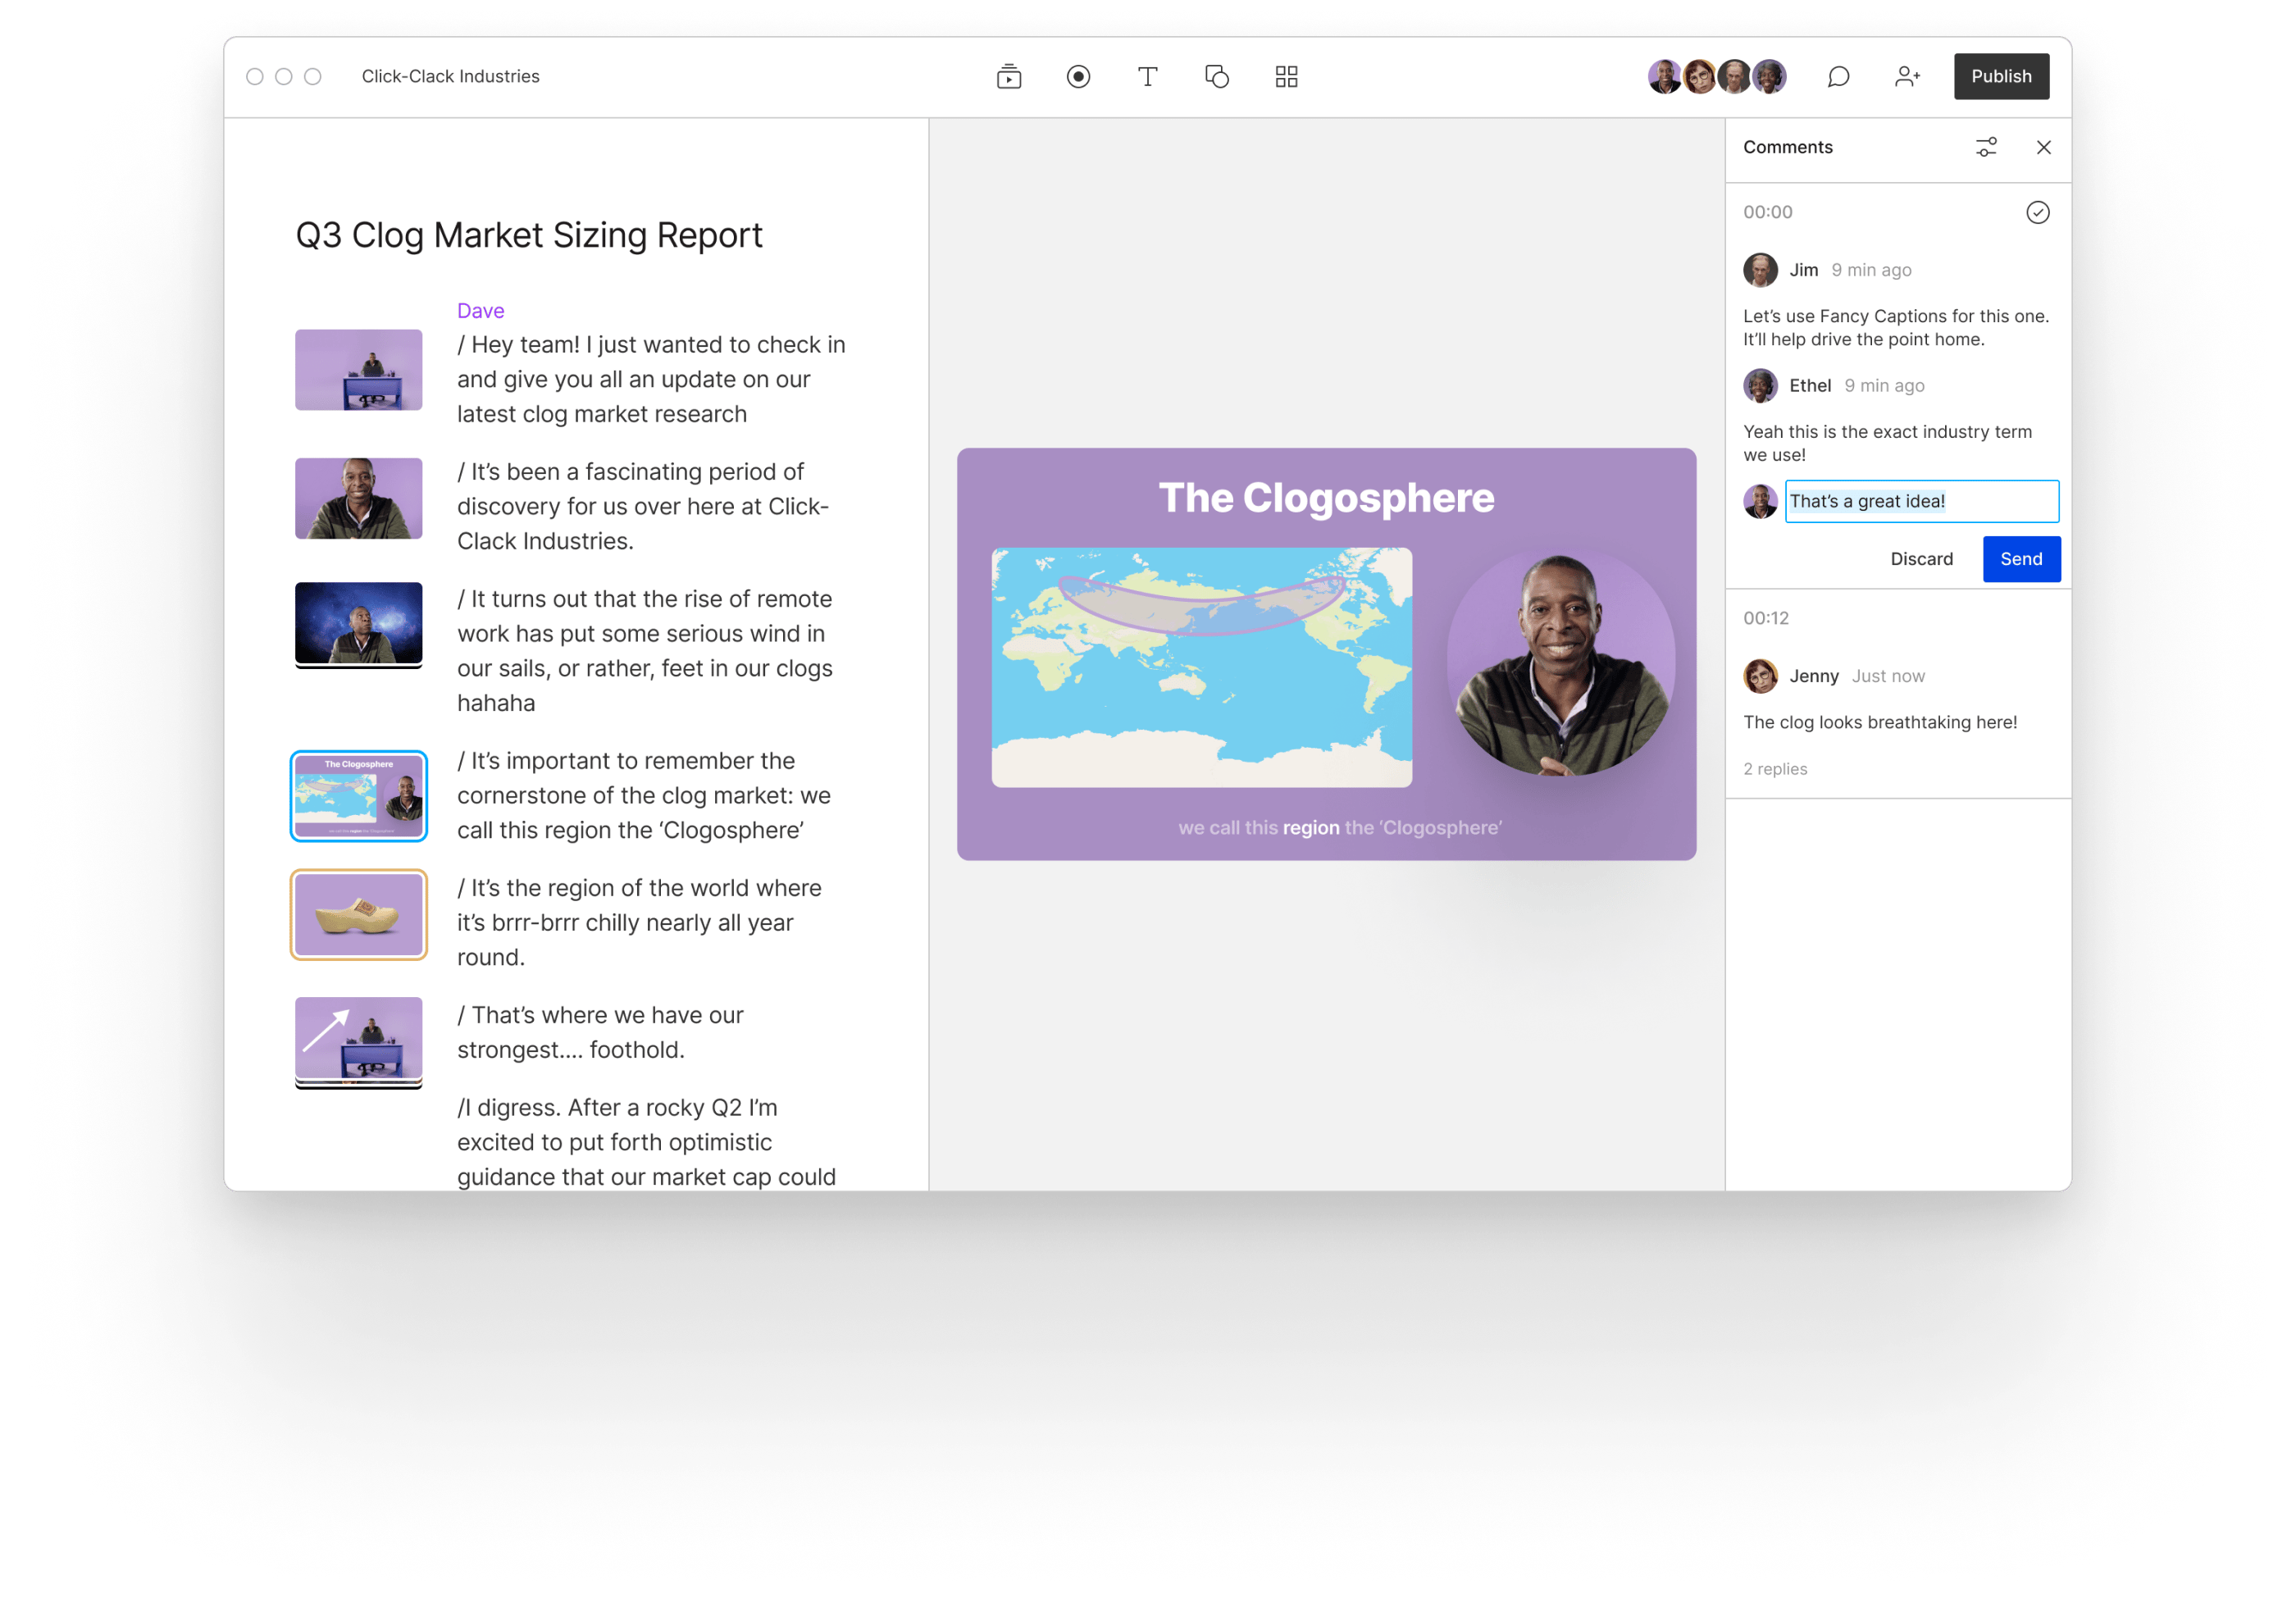Click the Click-Clack Industries project title
The height and width of the screenshot is (1612, 2296).
coord(450,77)
